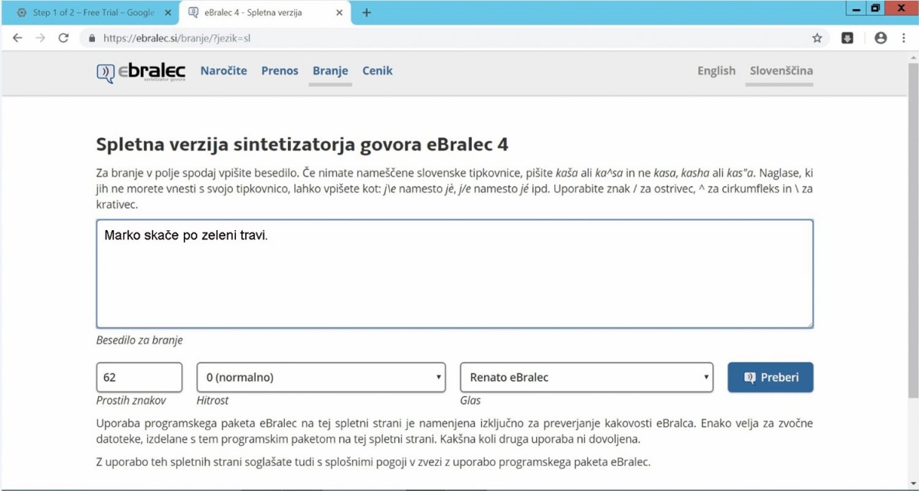919x491 pixels.
Task: Restore down the browser window
Action: pos(875,8)
